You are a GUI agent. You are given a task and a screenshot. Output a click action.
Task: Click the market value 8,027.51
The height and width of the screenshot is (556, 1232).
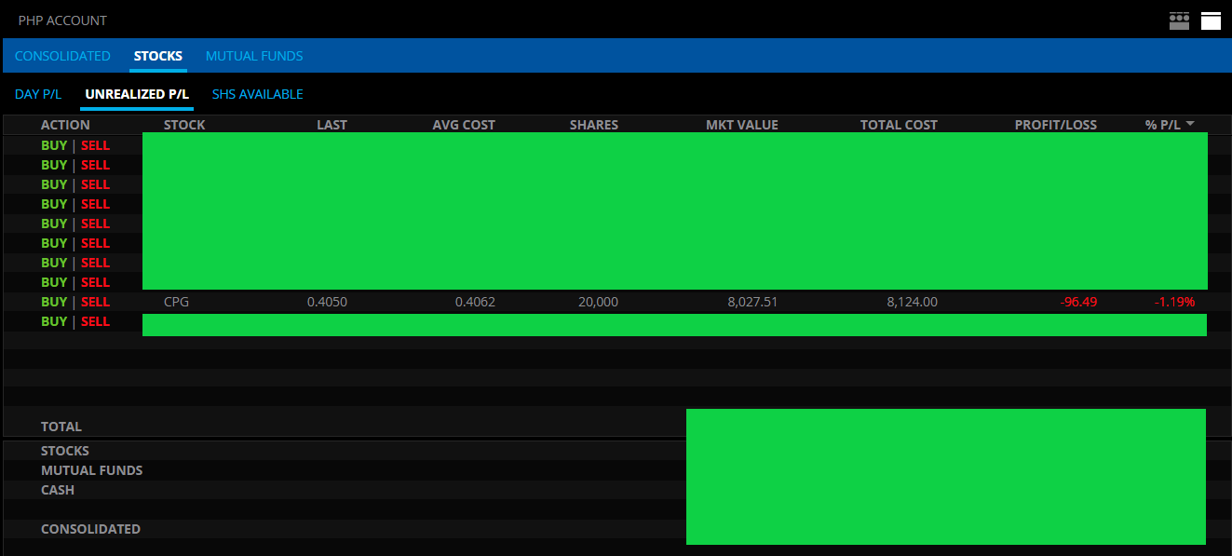click(x=752, y=302)
